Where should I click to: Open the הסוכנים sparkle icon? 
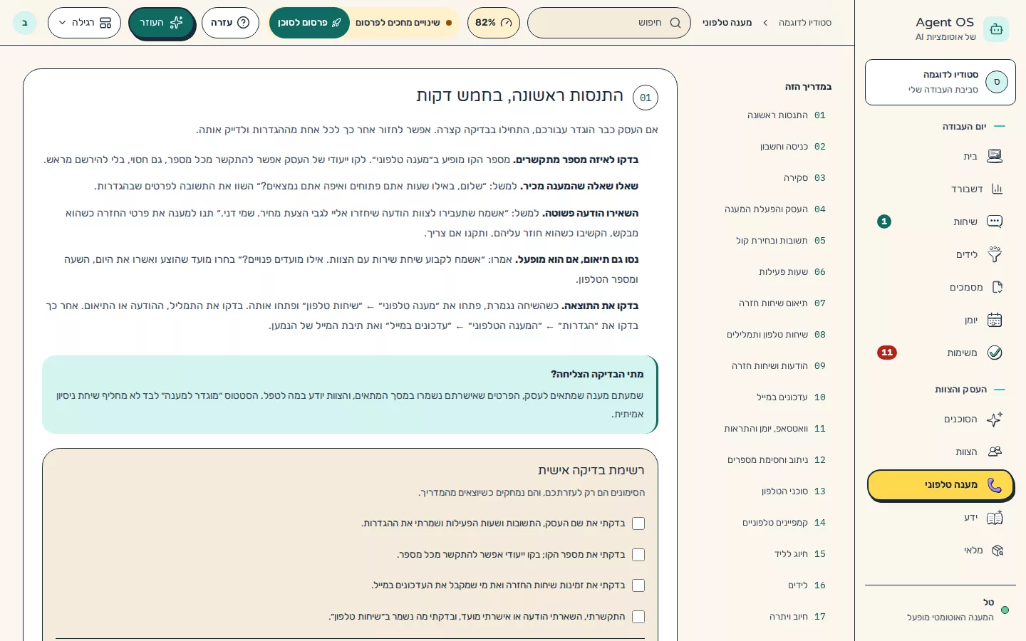(995, 419)
